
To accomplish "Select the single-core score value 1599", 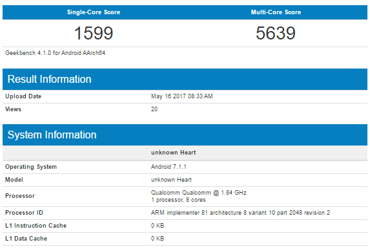I will 94,33.
